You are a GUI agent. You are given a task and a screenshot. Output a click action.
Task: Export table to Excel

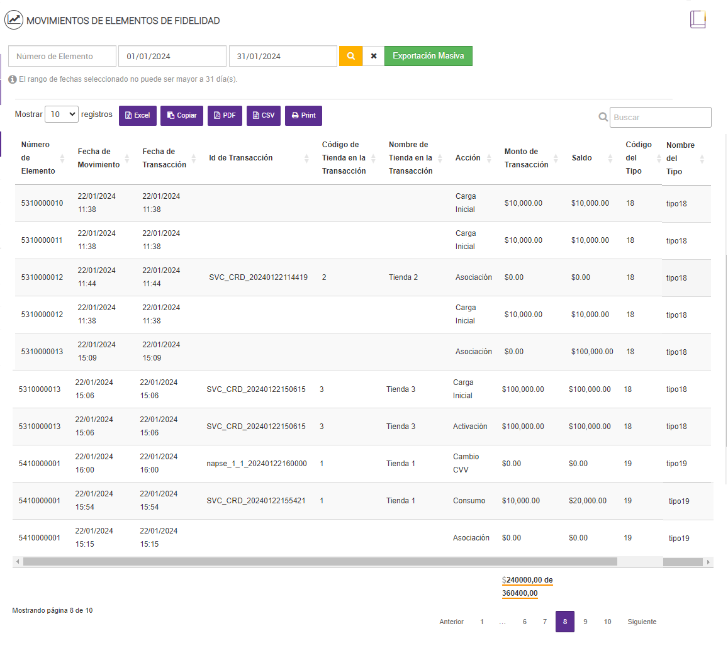[x=137, y=116]
